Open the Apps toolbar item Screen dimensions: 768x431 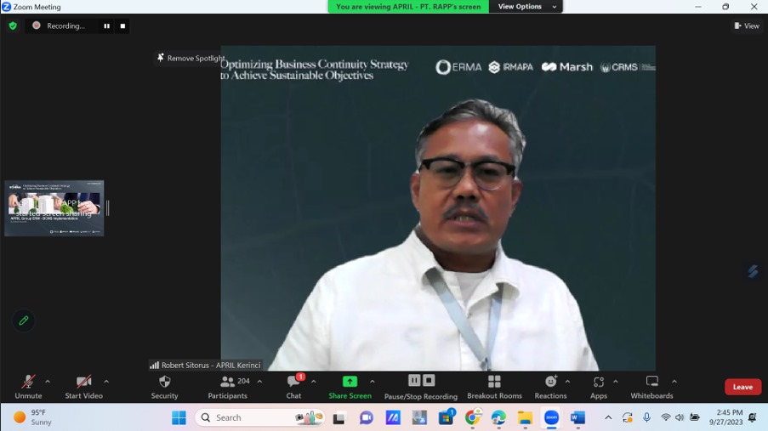599,387
